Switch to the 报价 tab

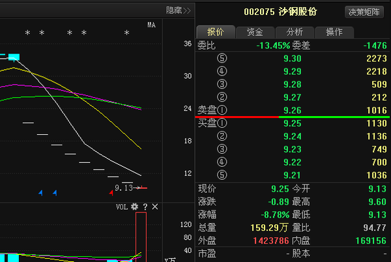[x=216, y=32]
